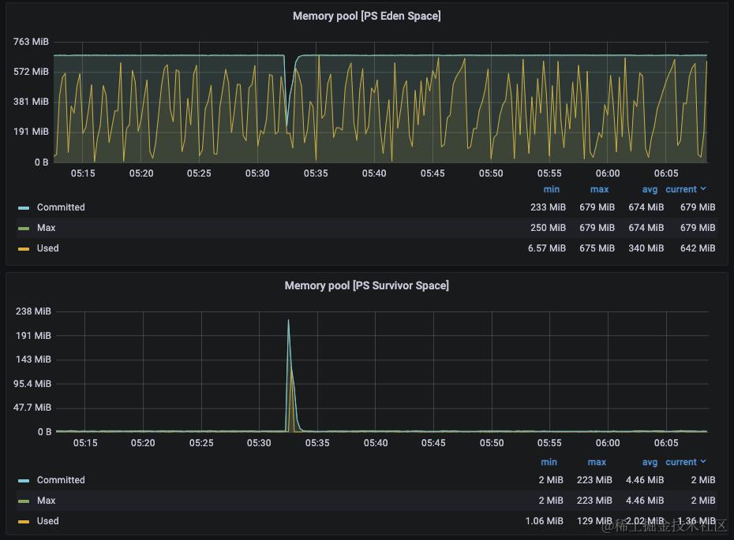Toggle the Max series in Eden Space legend
The width and height of the screenshot is (734, 540).
[x=46, y=228]
